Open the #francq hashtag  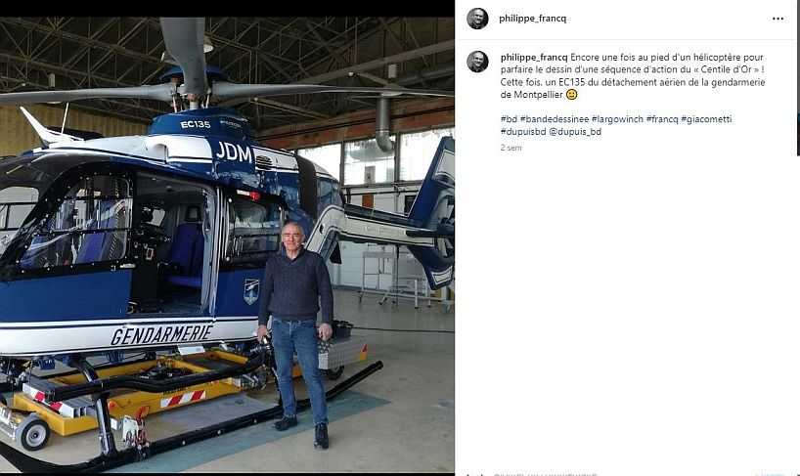click(x=662, y=119)
